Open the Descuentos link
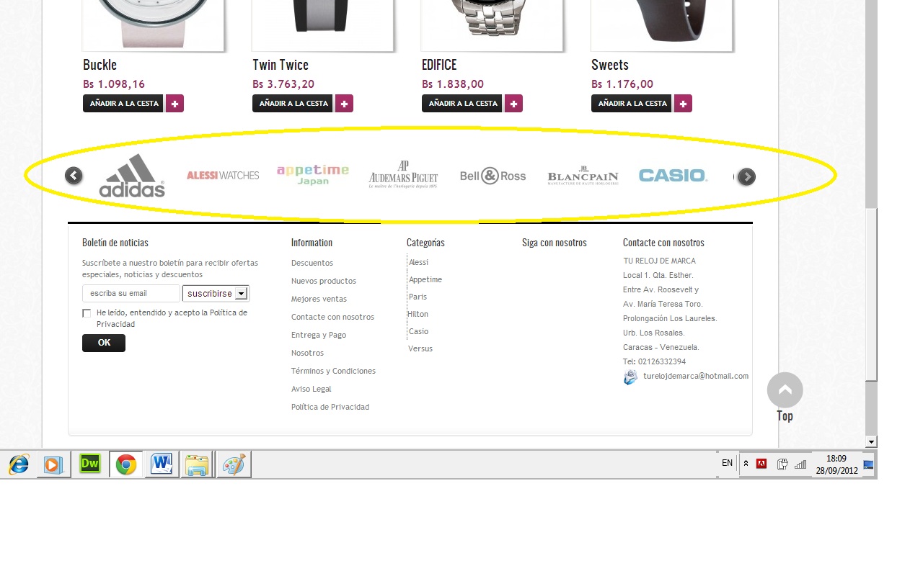 (312, 263)
